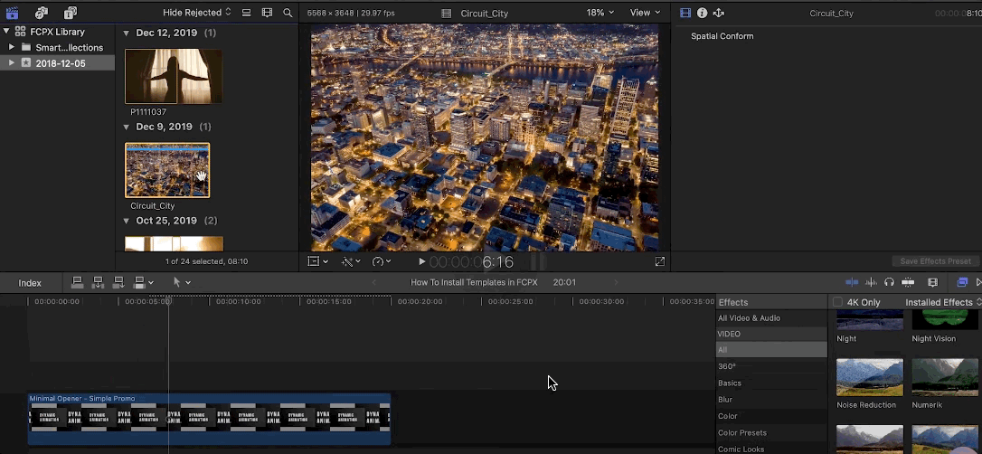The width and height of the screenshot is (982, 454).
Task: Click the Video inspector filmstrip icon
Action: (x=685, y=13)
